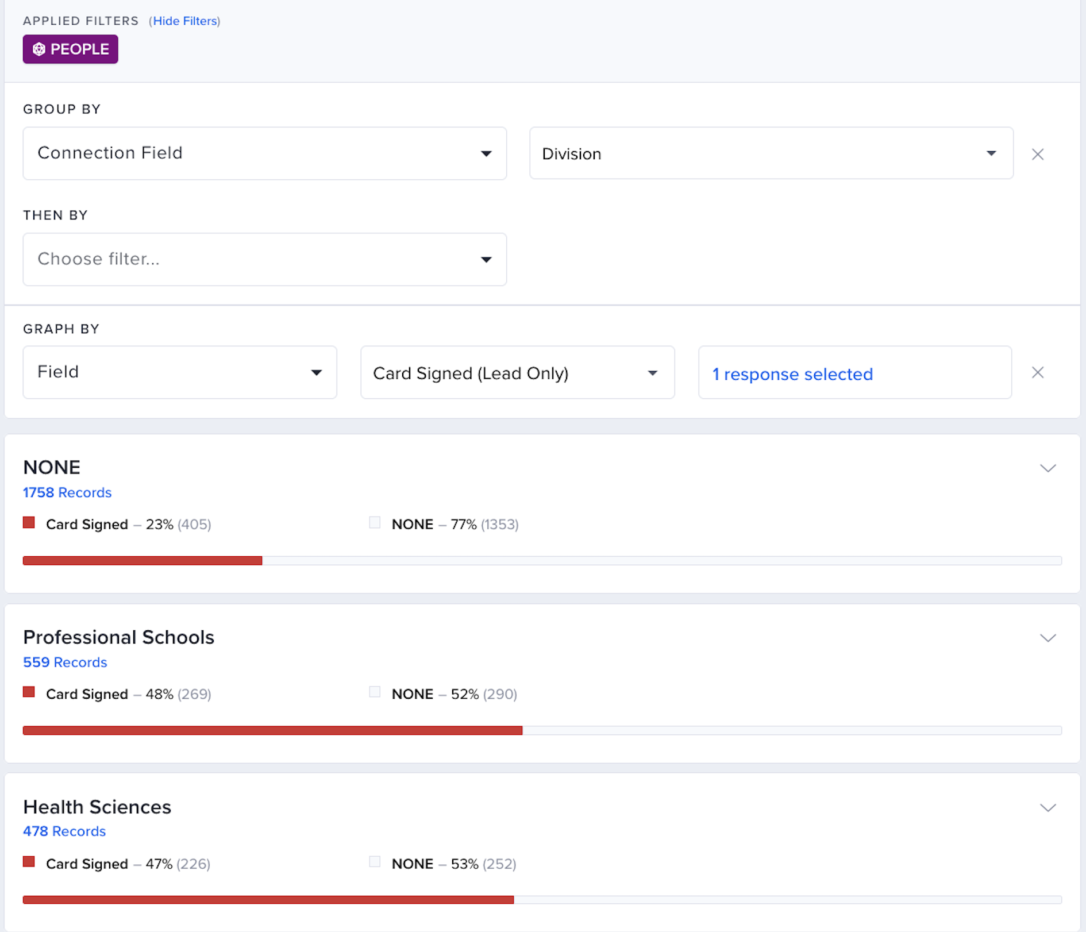The height and width of the screenshot is (932, 1086).
Task: Click Card Signed 48% (269) legend text
Action: coord(129,694)
